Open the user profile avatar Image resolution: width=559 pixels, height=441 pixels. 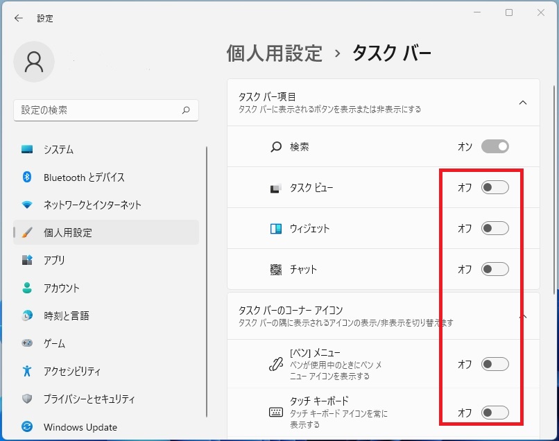tap(34, 62)
